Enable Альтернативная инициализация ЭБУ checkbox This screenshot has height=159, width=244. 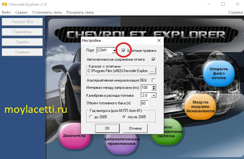pyautogui.click(x=154, y=80)
